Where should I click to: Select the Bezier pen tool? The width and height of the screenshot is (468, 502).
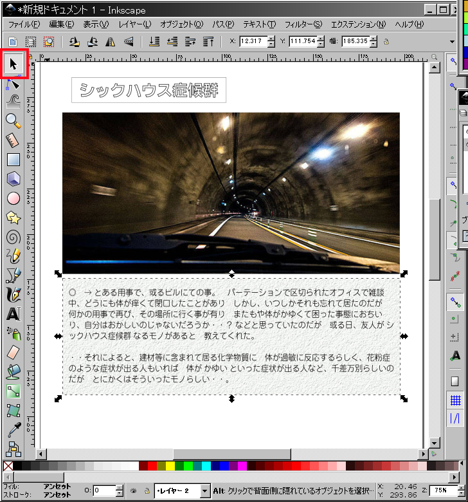(13, 275)
